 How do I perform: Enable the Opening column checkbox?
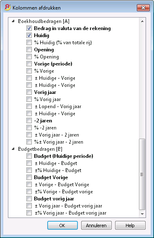pos(29,50)
